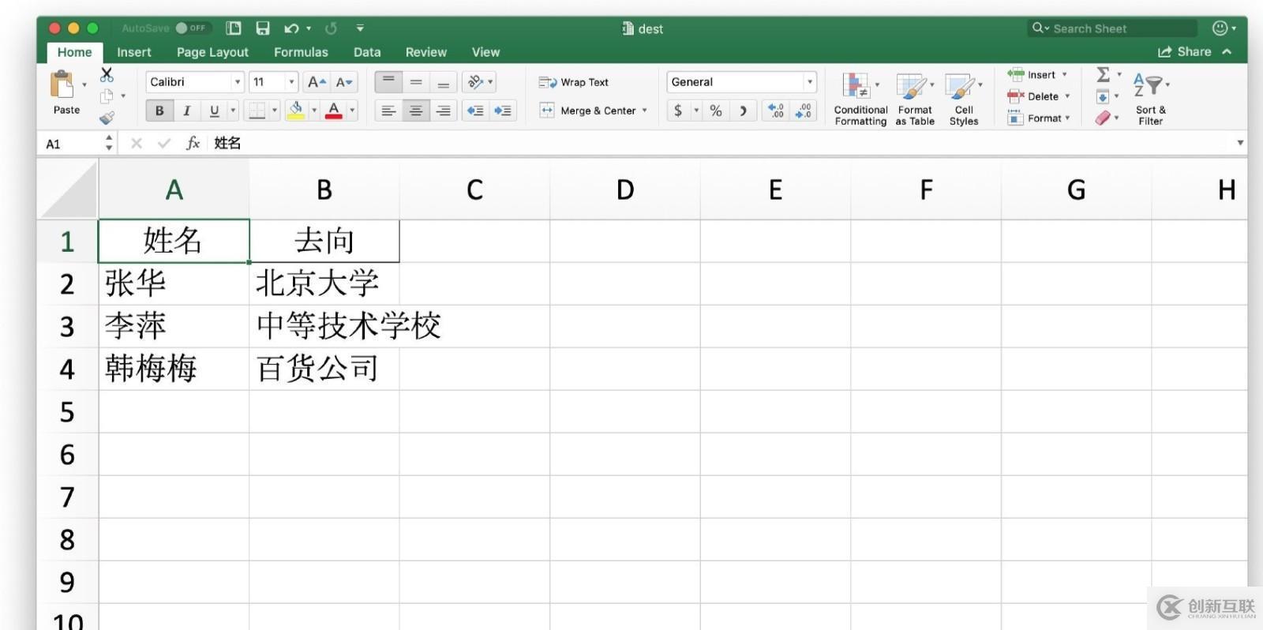
Task: Increase indent in the cell
Action: (503, 111)
